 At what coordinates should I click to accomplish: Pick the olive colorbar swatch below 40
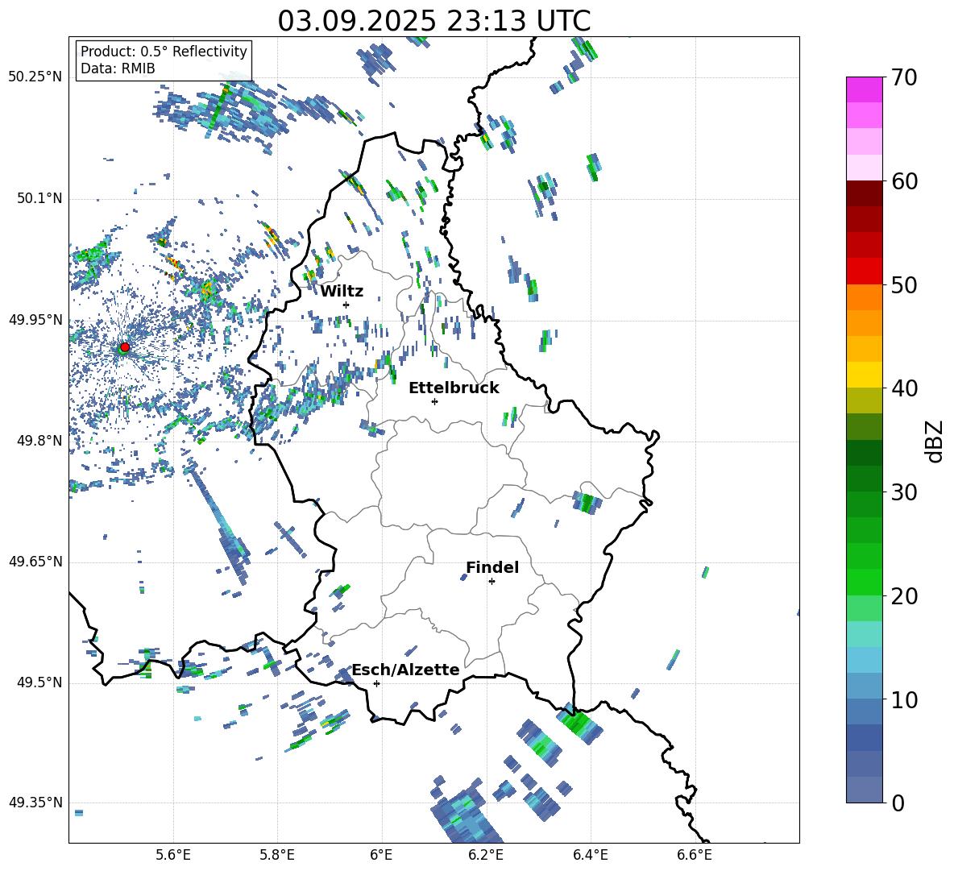(x=864, y=400)
